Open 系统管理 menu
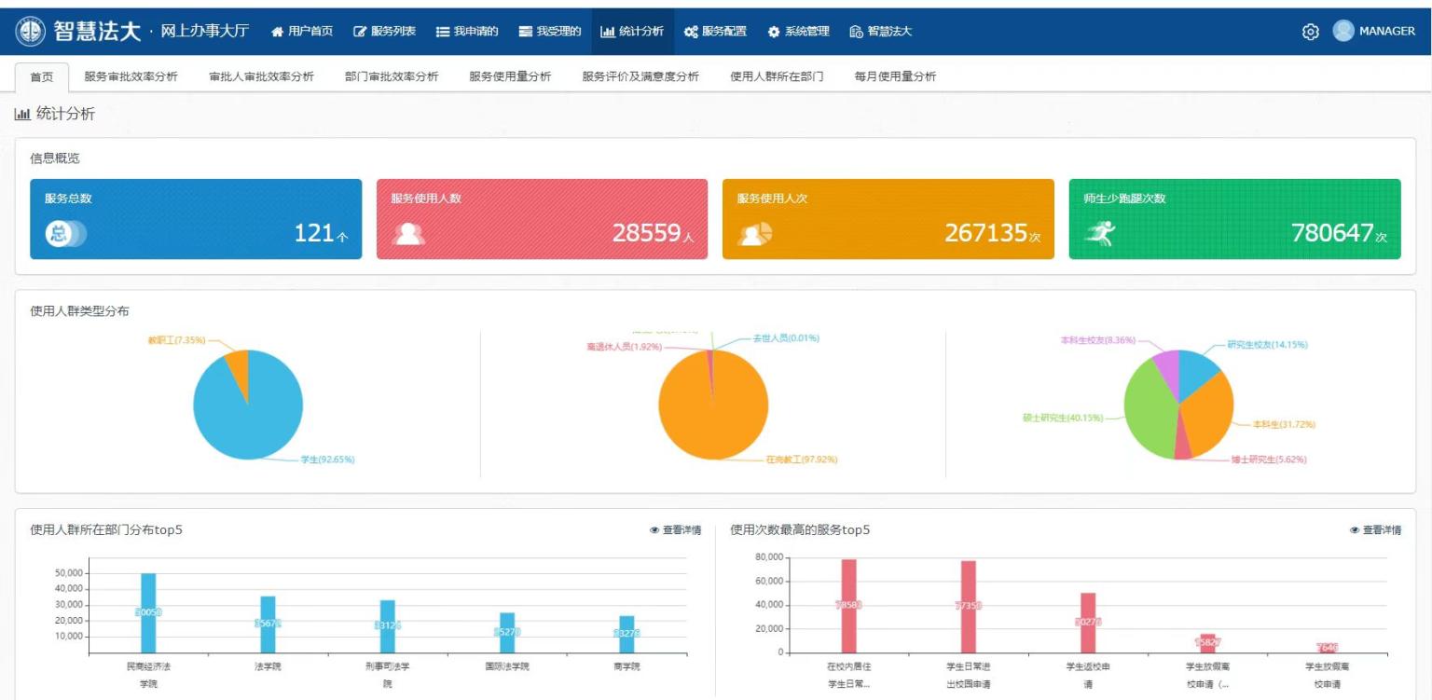Viewport: 1432px width, 700px height. click(798, 32)
